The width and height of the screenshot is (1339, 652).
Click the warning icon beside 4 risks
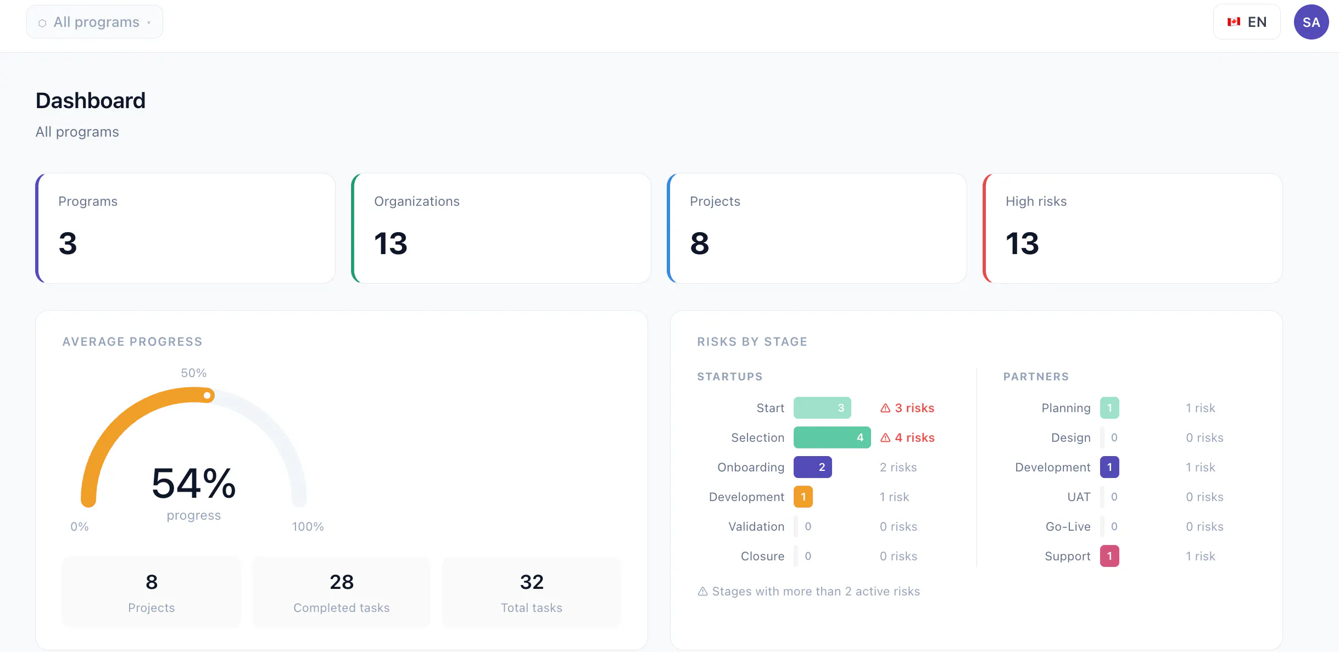885,438
